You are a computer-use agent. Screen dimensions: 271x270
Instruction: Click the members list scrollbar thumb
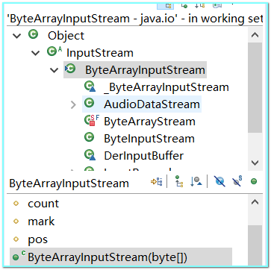(255, 245)
